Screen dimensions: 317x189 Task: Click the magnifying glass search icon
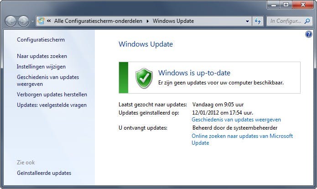click(x=307, y=21)
